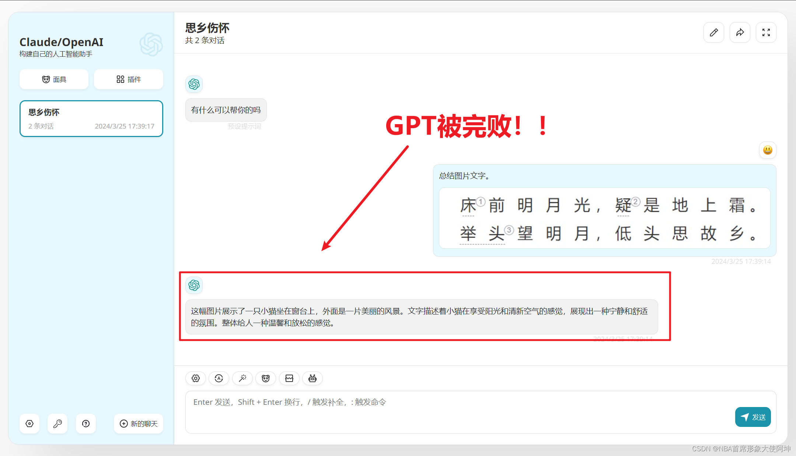This screenshot has height=456, width=796.
Task: Click the mask panda icon in toolbar
Action: tap(266, 378)
